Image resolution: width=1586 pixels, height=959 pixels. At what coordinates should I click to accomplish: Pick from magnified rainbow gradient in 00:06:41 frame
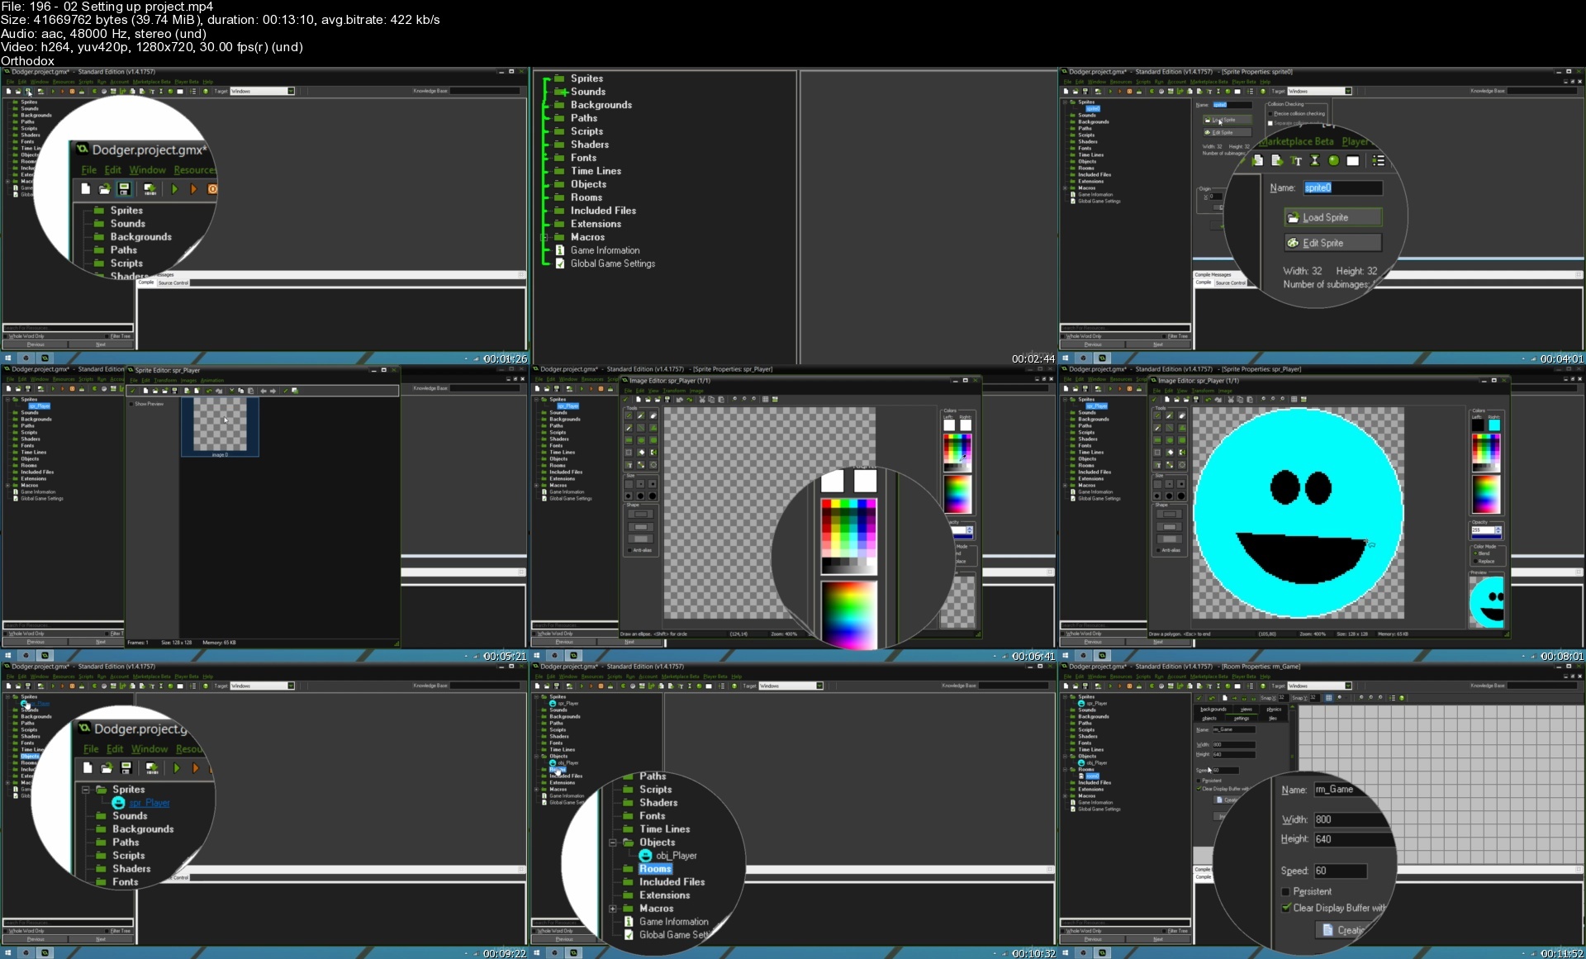click(848, 615)
